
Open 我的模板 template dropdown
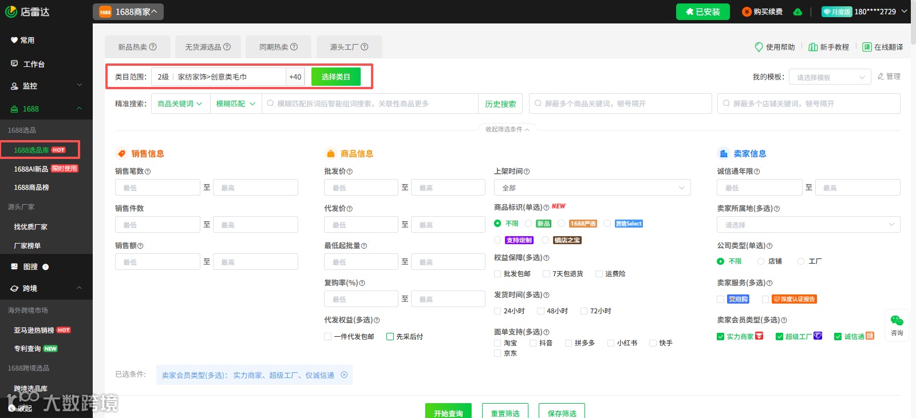pos(830,77)
